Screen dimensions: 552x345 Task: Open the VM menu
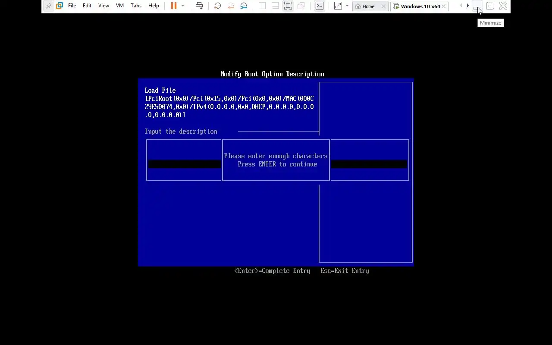click(x=120, y=6)
